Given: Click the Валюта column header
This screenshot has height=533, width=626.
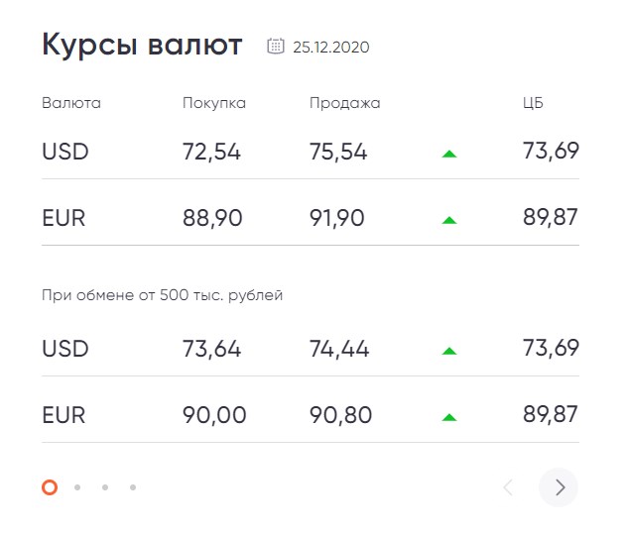Looking at the screenshot, I should 71,103.
